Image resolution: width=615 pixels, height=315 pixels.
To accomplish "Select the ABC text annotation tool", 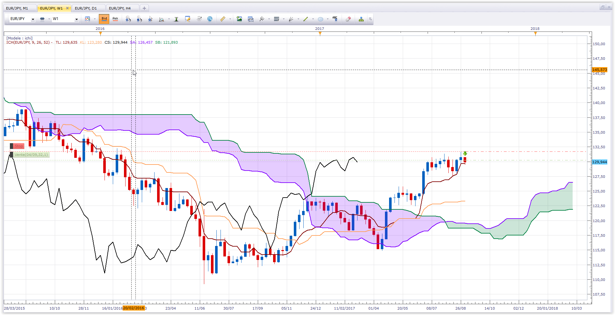I will pyautogui.click(x=335, y=19).
